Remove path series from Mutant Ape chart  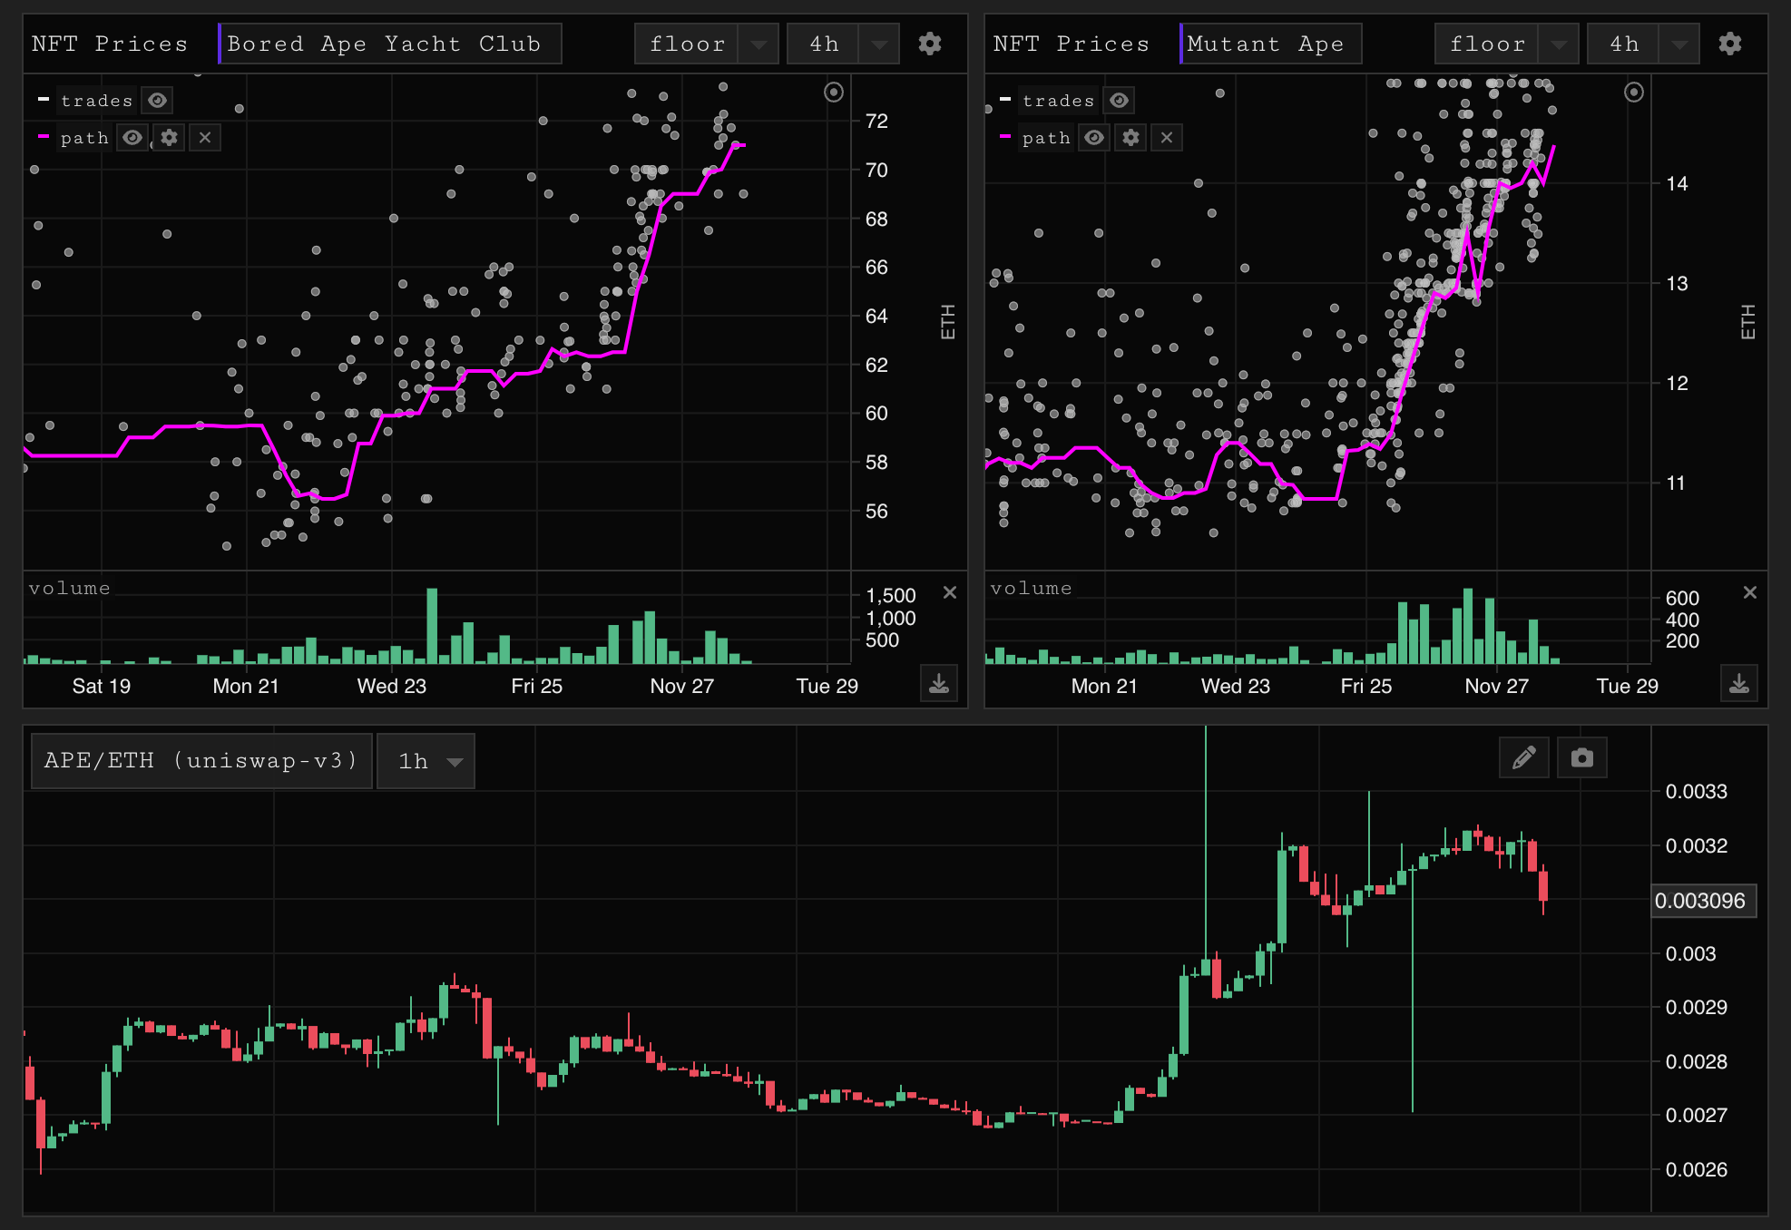point(1167,138)
